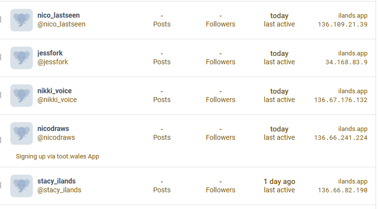Select the nicodraws signup reason text
This screenshot has height=209, width=380.
(x=57, y=157)
